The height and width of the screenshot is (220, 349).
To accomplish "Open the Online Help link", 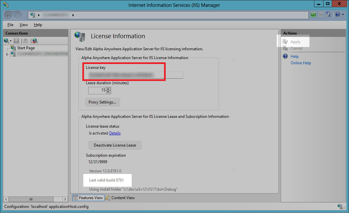I will pyautogui.click(x=301, y=63).
